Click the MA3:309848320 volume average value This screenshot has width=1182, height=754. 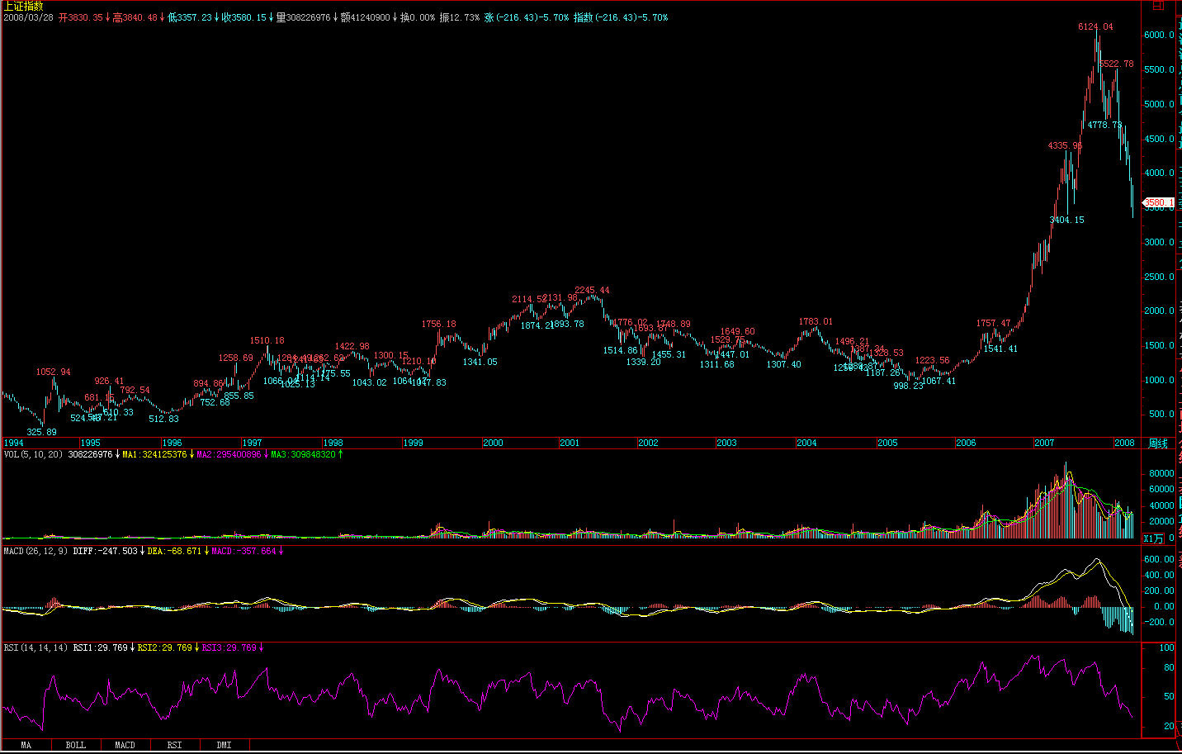click(303, 455)
